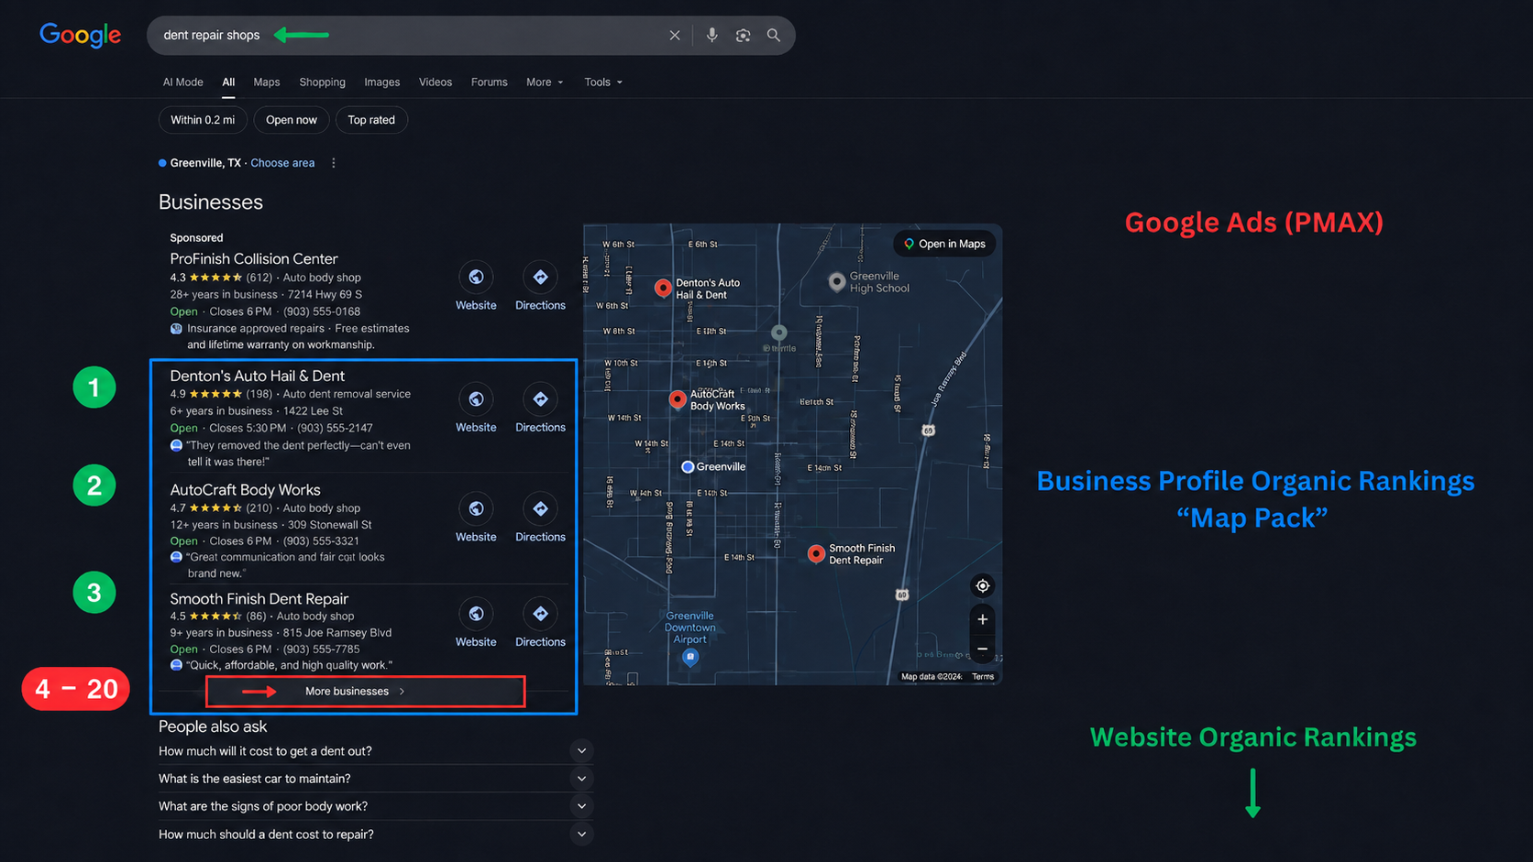Toggle the Within 0.2 mi filter chip
This screenshot has width=1533, height=862.
point(203,120)
